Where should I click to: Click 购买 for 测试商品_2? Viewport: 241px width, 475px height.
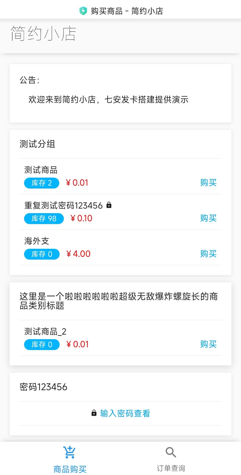click(x=208, y=344)
